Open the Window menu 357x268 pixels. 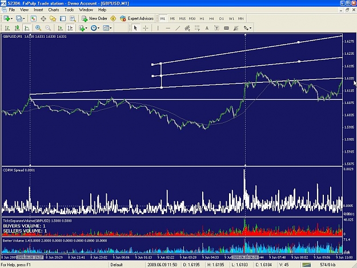[86, 10]
